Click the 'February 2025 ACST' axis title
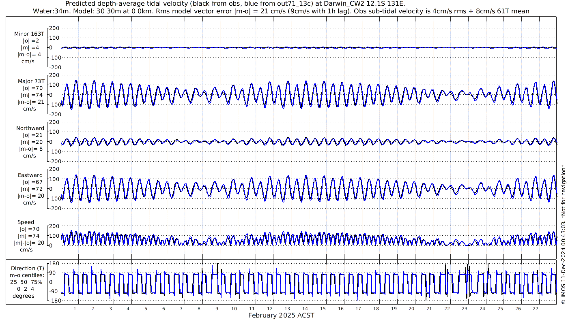 coord(281,315)
